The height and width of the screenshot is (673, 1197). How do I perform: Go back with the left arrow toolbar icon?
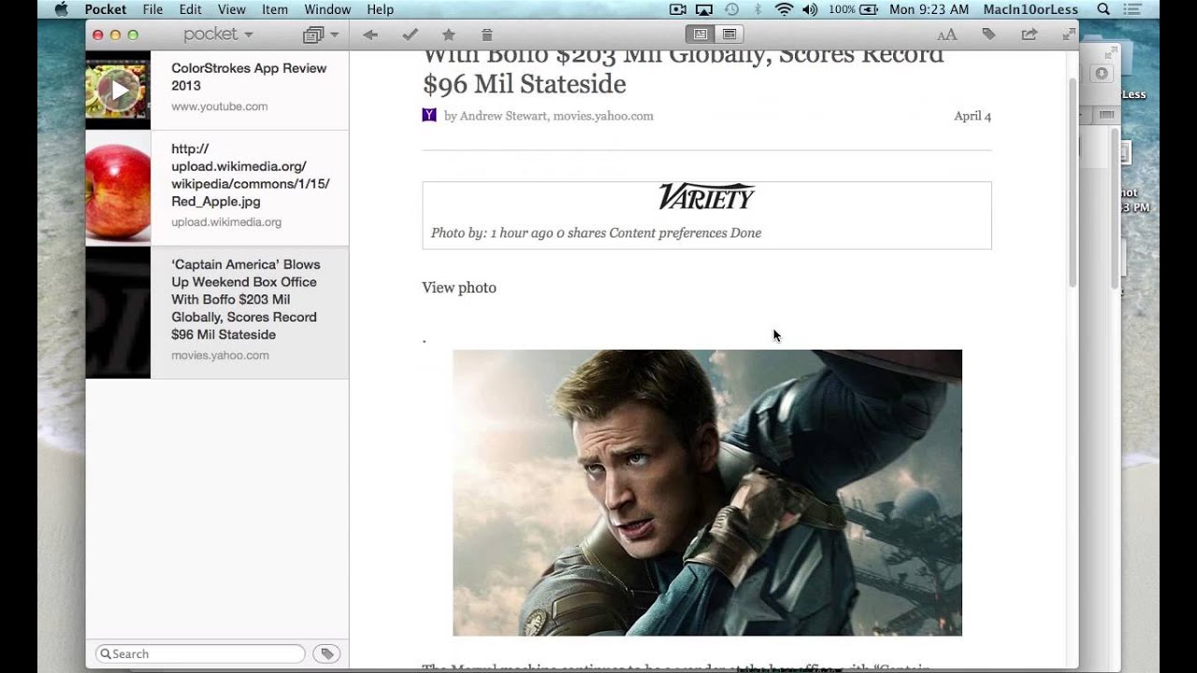370,35
